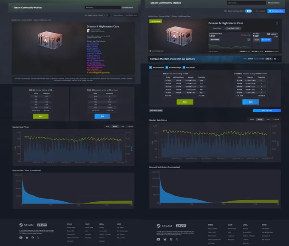
Task: Open the Exceedingly Rare Special Item link
Action: tap(98, 73)
